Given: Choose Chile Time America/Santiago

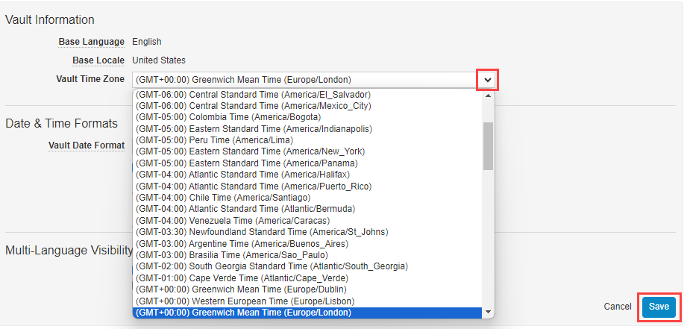Looking at the screenshot, I should pyautogui.click(x=222, y=198).
